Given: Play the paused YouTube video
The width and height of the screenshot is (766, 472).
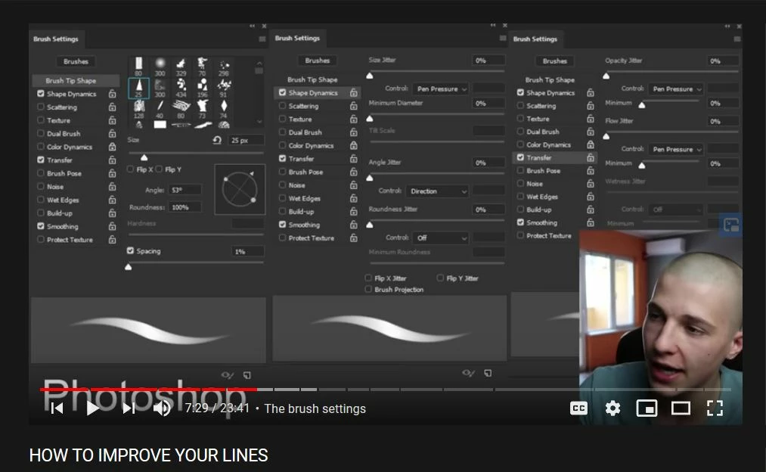Looking at the screenshot, I should point(92,408).
